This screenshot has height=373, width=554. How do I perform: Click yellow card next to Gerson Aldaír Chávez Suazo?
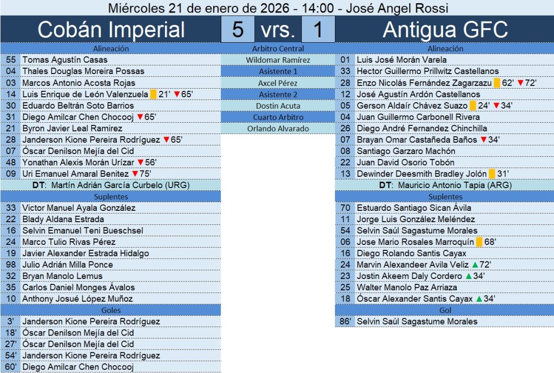[473, 105]
